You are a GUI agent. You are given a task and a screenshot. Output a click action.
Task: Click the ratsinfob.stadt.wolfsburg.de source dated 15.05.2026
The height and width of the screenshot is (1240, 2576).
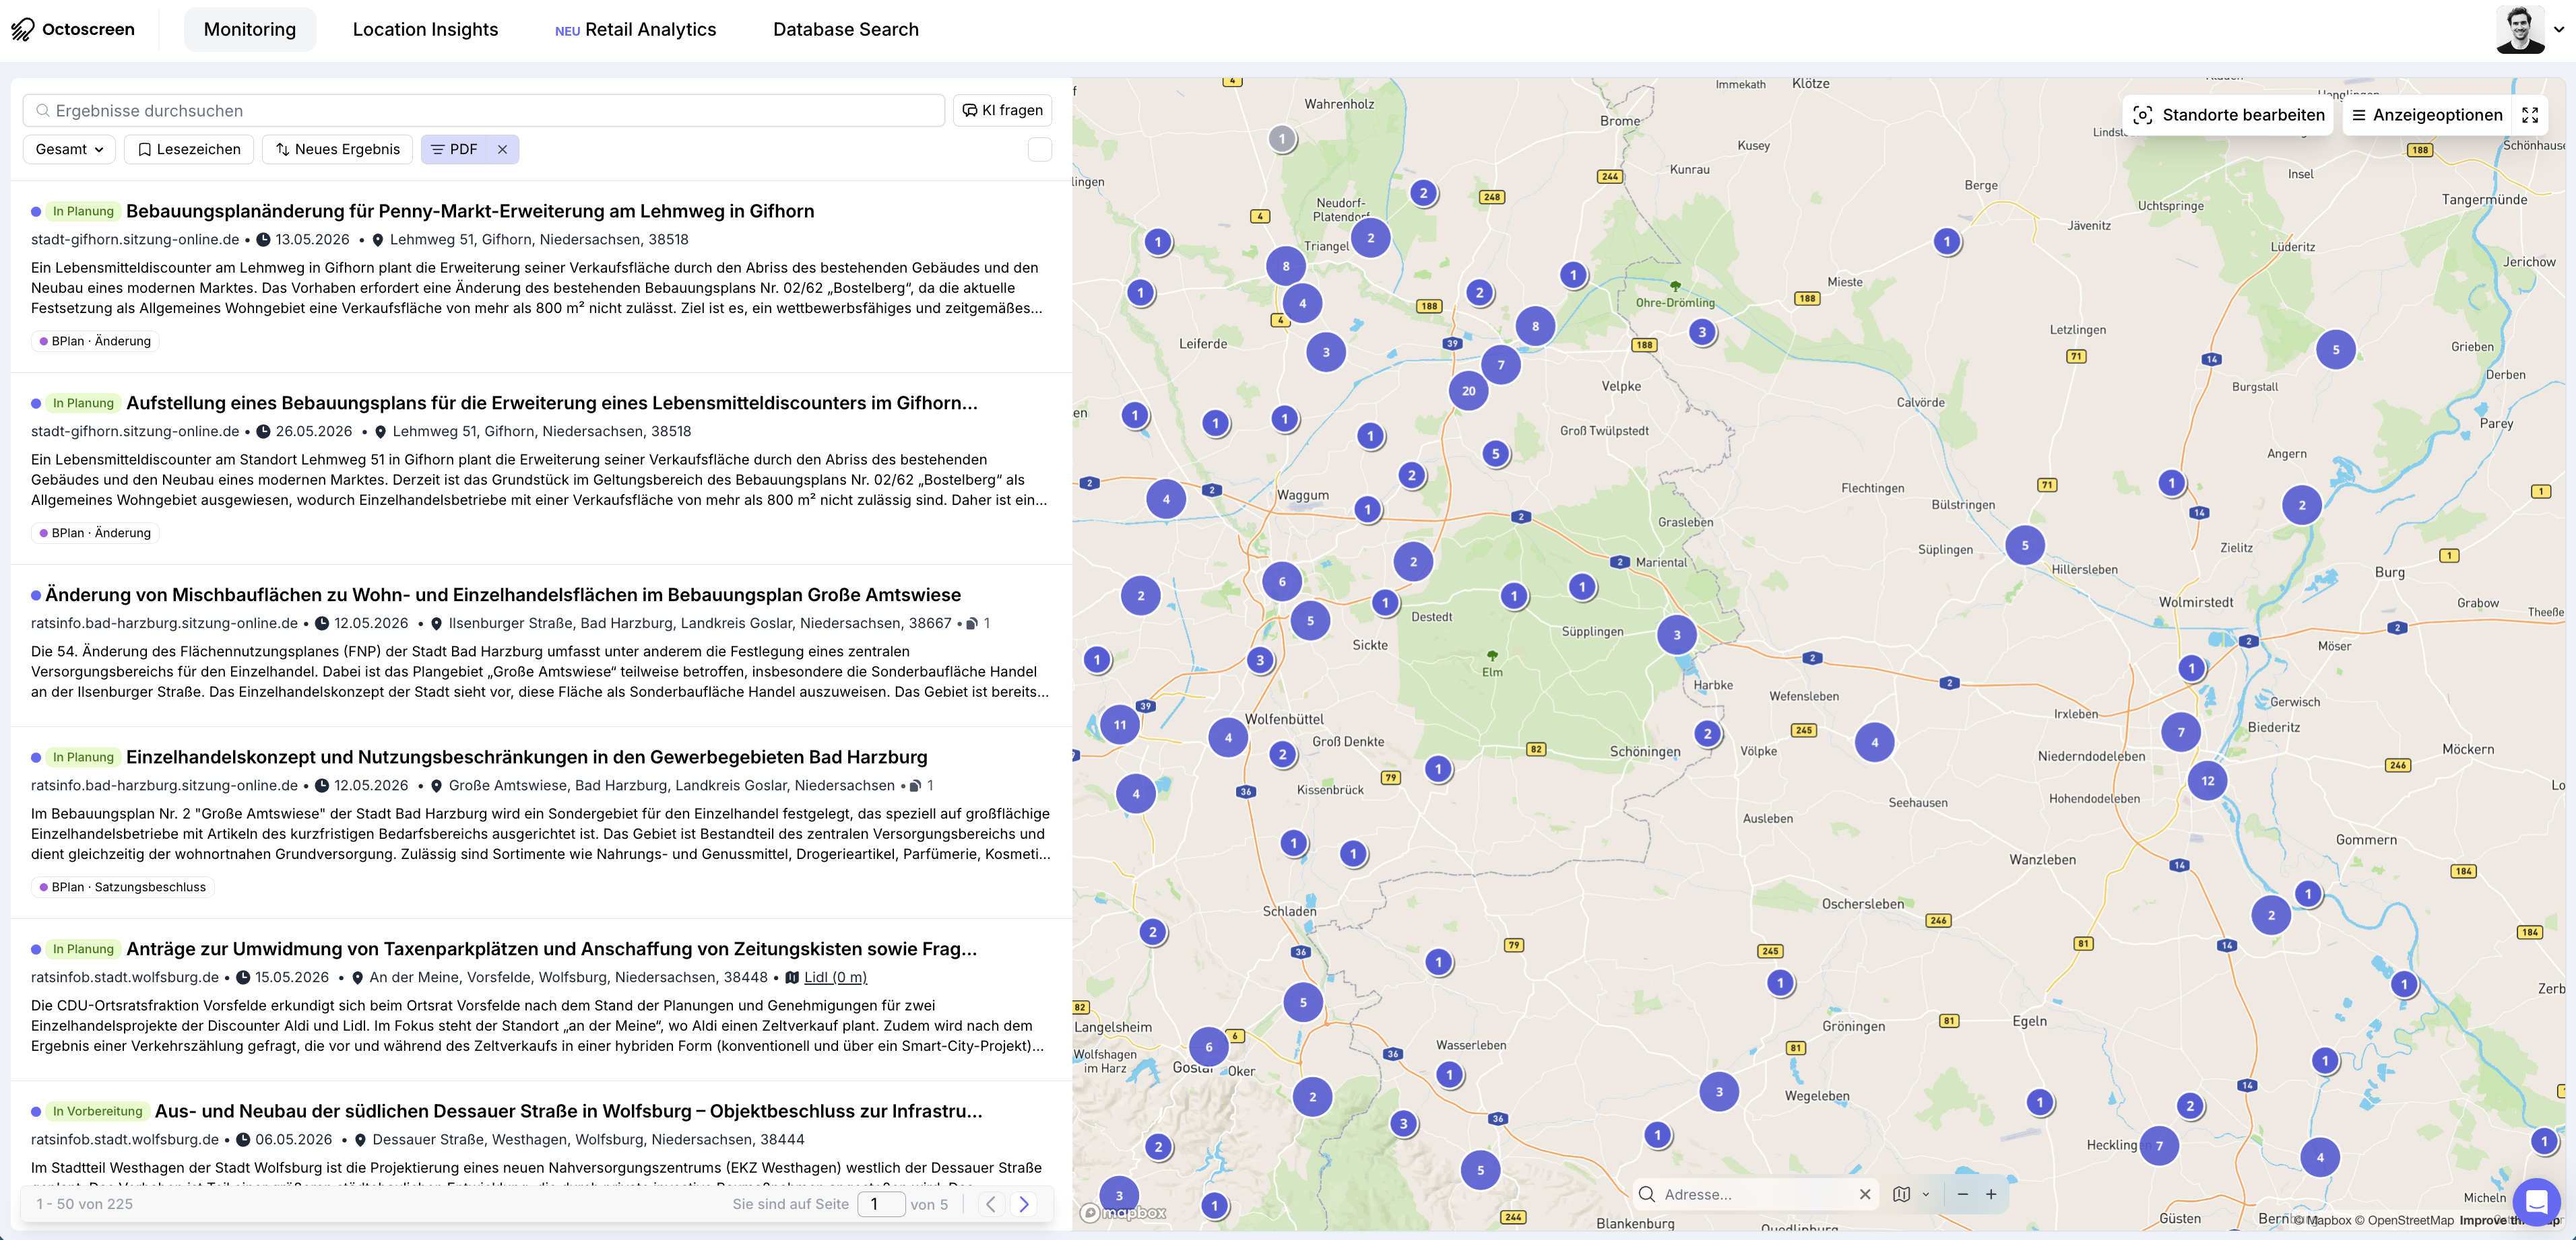click(125, 977)
